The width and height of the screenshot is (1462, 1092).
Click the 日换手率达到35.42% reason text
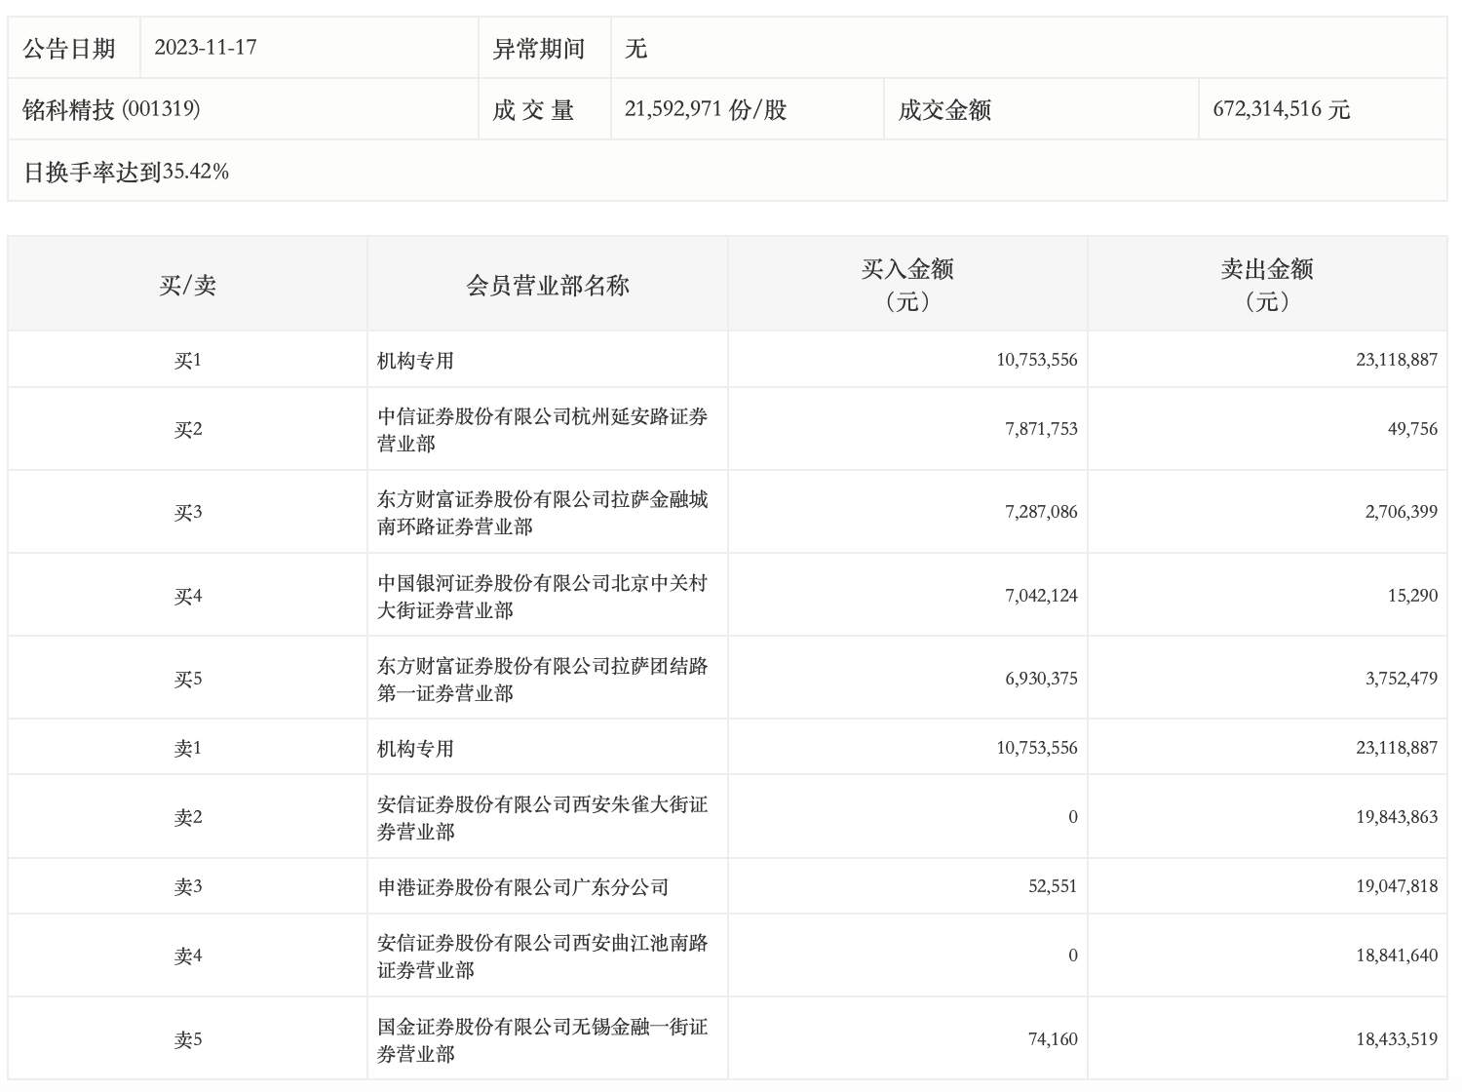[127, 173]
